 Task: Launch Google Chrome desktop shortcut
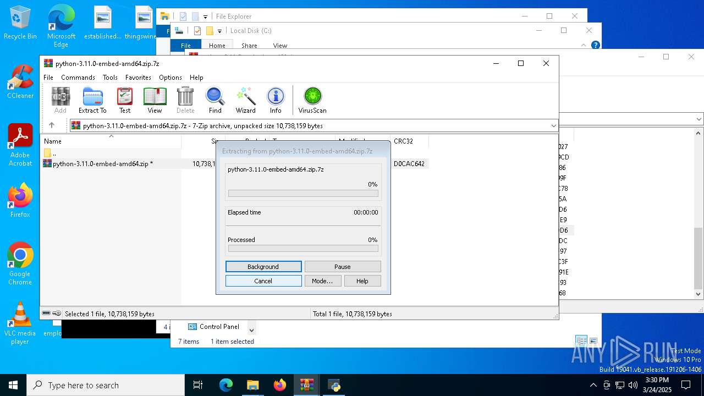pos(20,264)
